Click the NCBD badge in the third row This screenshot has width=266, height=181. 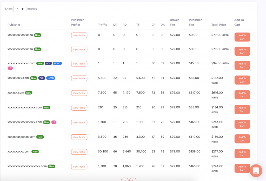57,63
